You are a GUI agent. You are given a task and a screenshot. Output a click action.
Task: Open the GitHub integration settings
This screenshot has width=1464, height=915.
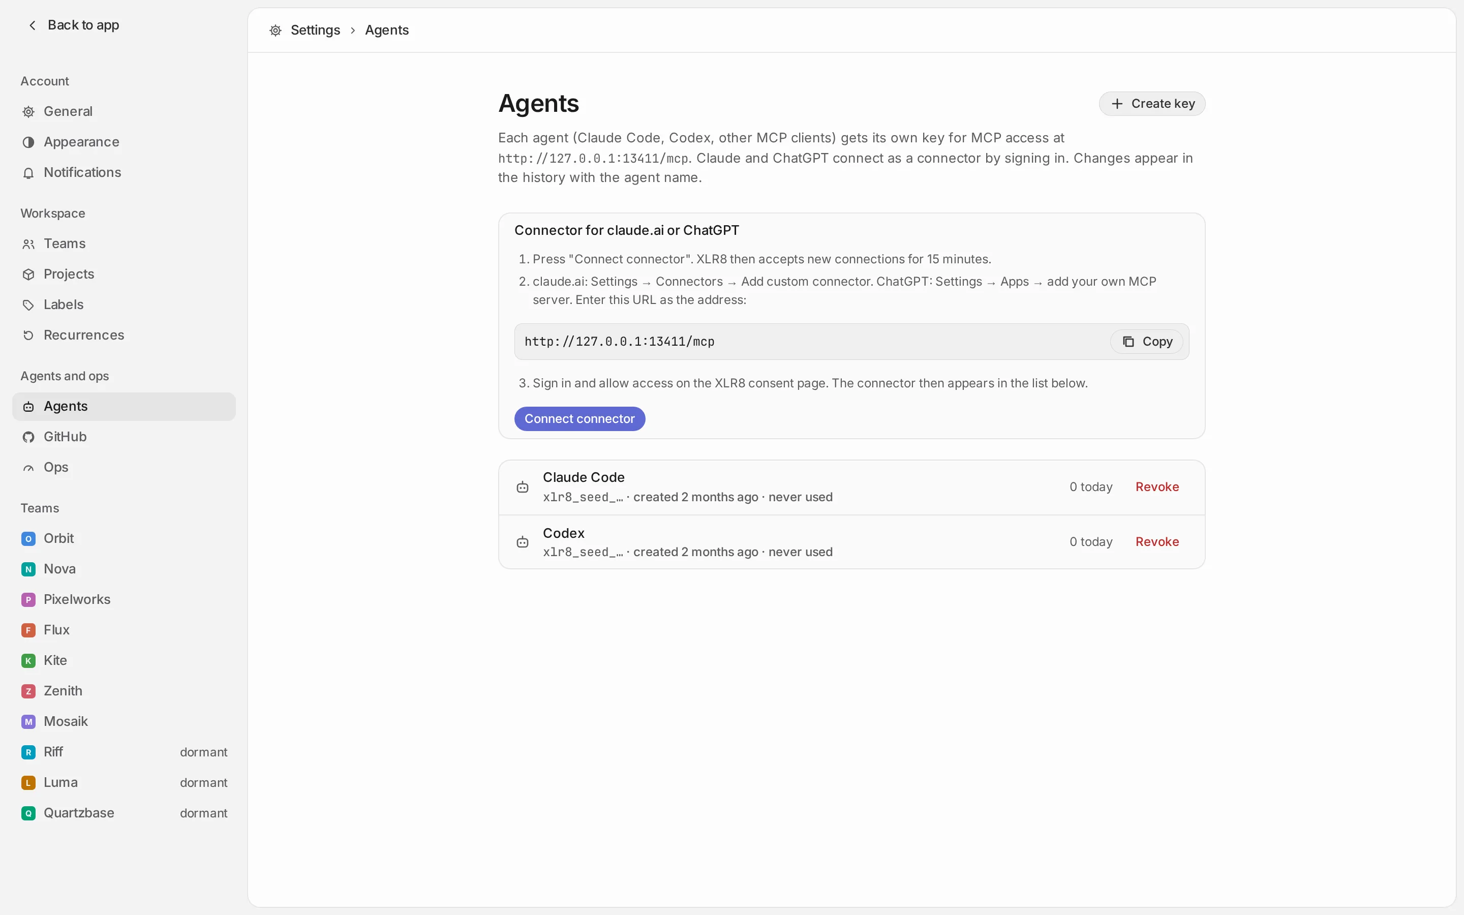[x=124, y=437]
